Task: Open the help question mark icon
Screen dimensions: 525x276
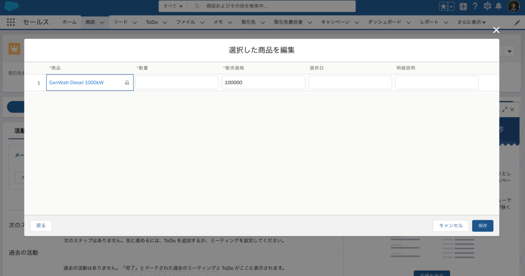Action: coord(475,6)
